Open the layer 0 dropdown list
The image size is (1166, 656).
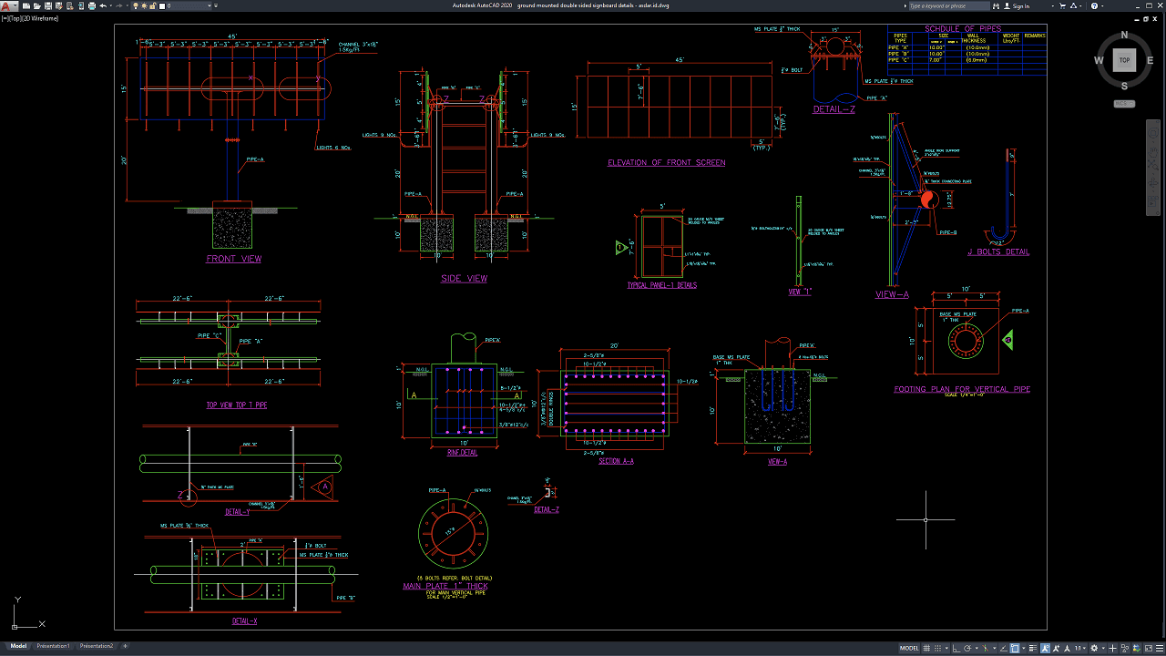pyautogui.click(x=209, y=5)
